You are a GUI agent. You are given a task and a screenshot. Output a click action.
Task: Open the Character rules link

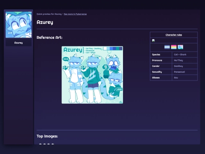pos(173,35)
